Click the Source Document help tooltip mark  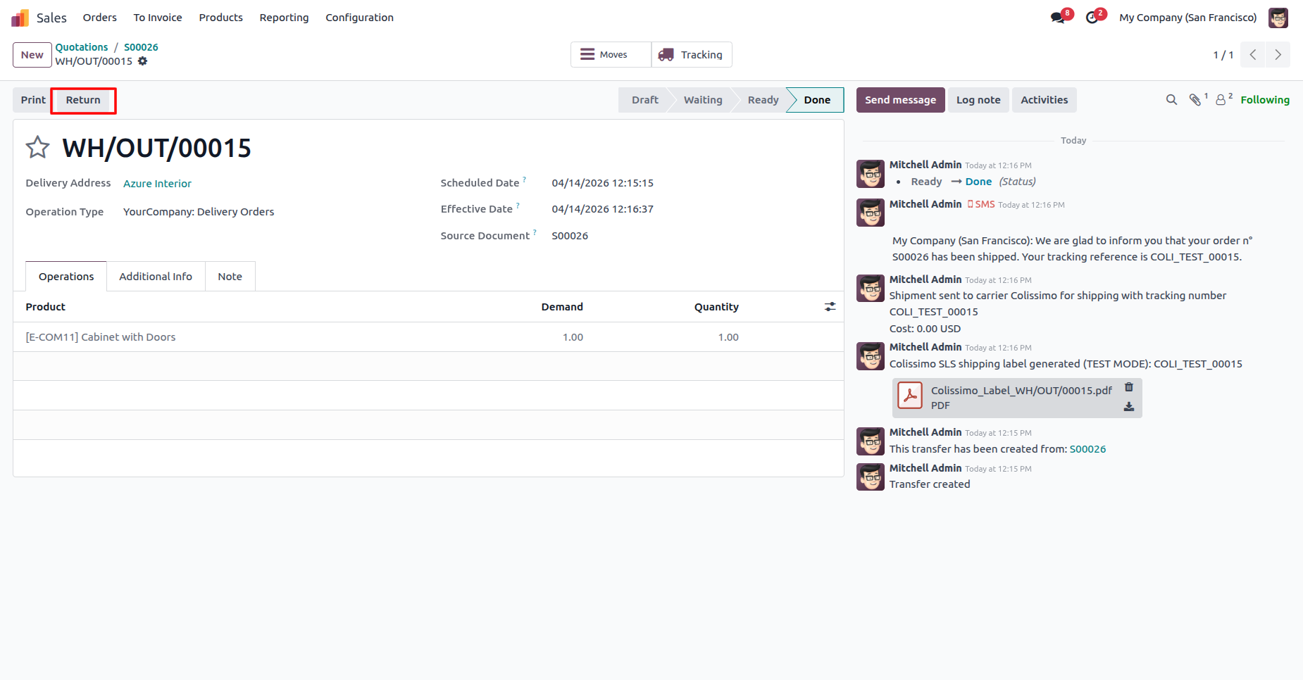(x=535, y=232)
